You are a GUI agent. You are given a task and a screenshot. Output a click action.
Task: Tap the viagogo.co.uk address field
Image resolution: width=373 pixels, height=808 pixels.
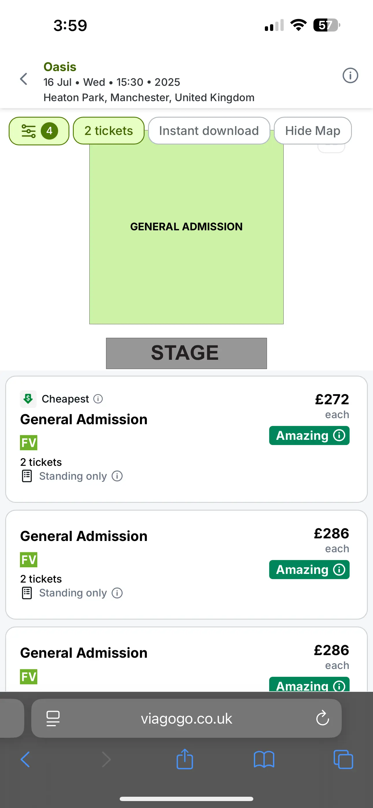click(186, 718)
